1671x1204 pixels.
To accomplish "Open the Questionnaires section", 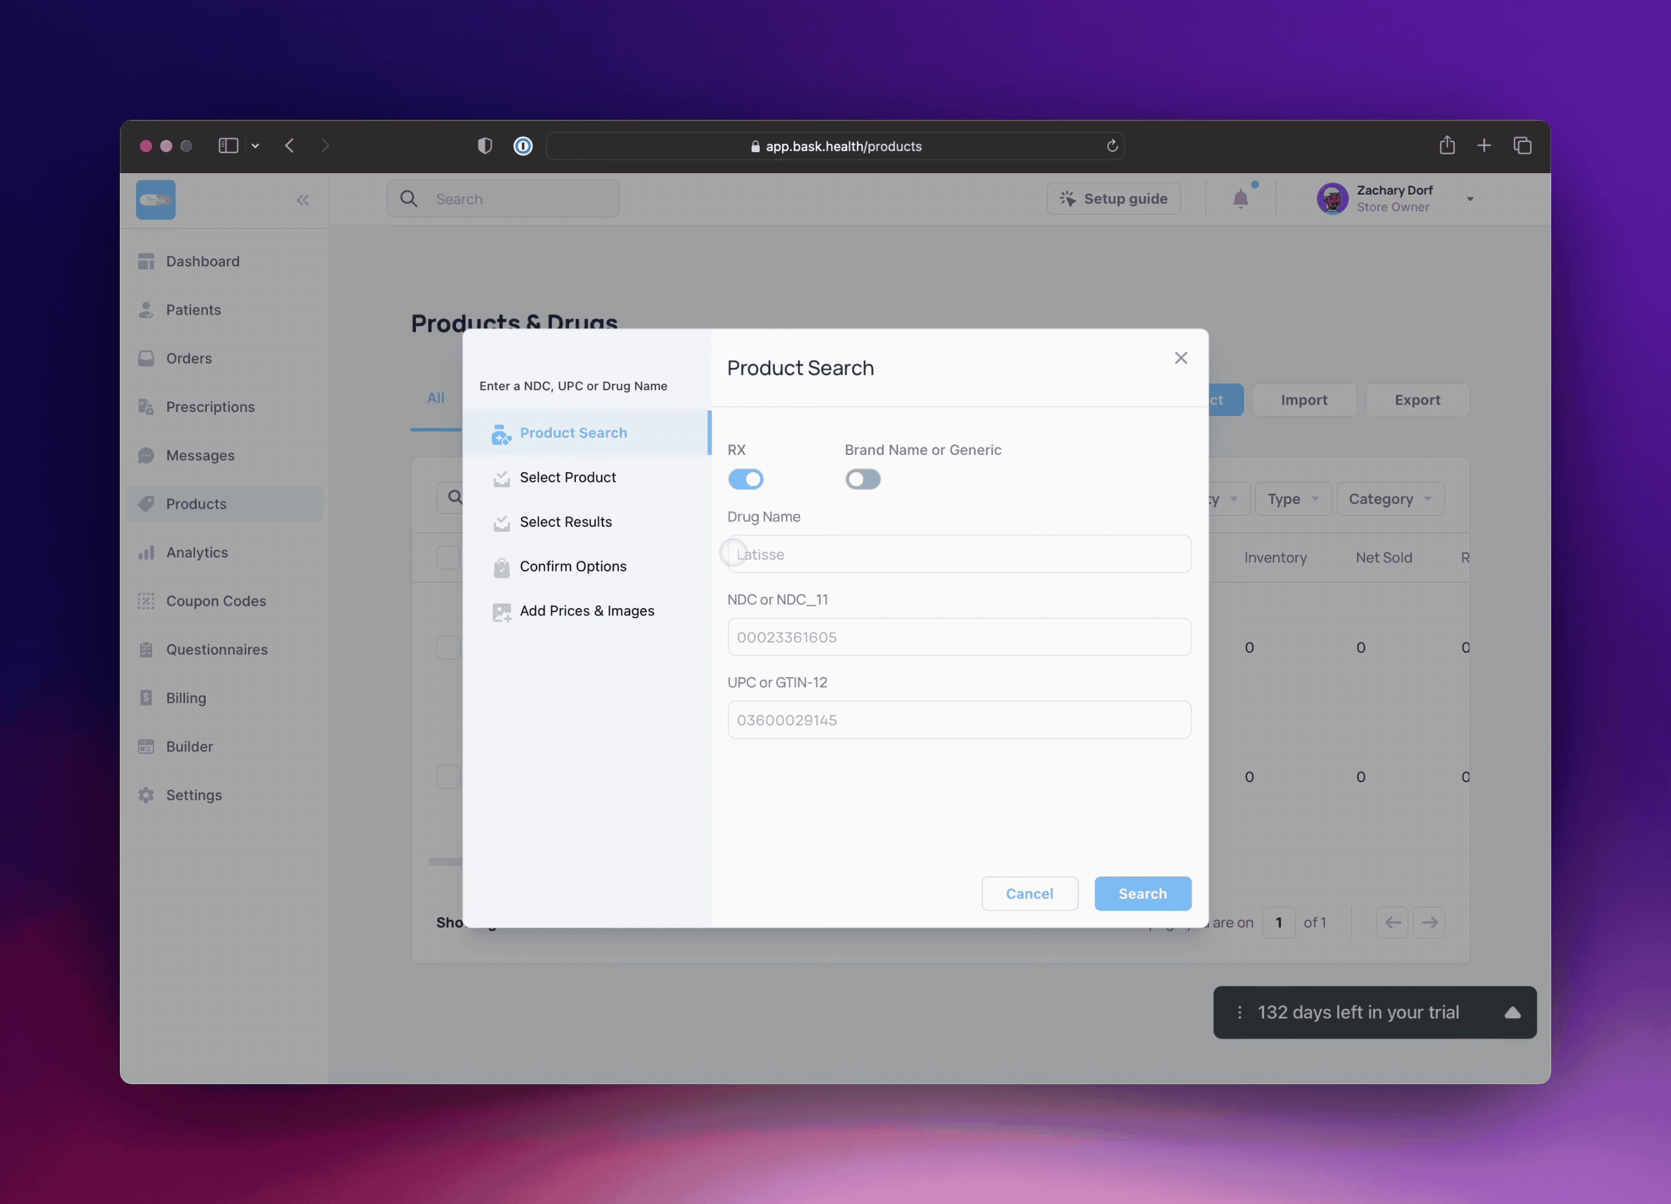I will (x=217, y=649).
